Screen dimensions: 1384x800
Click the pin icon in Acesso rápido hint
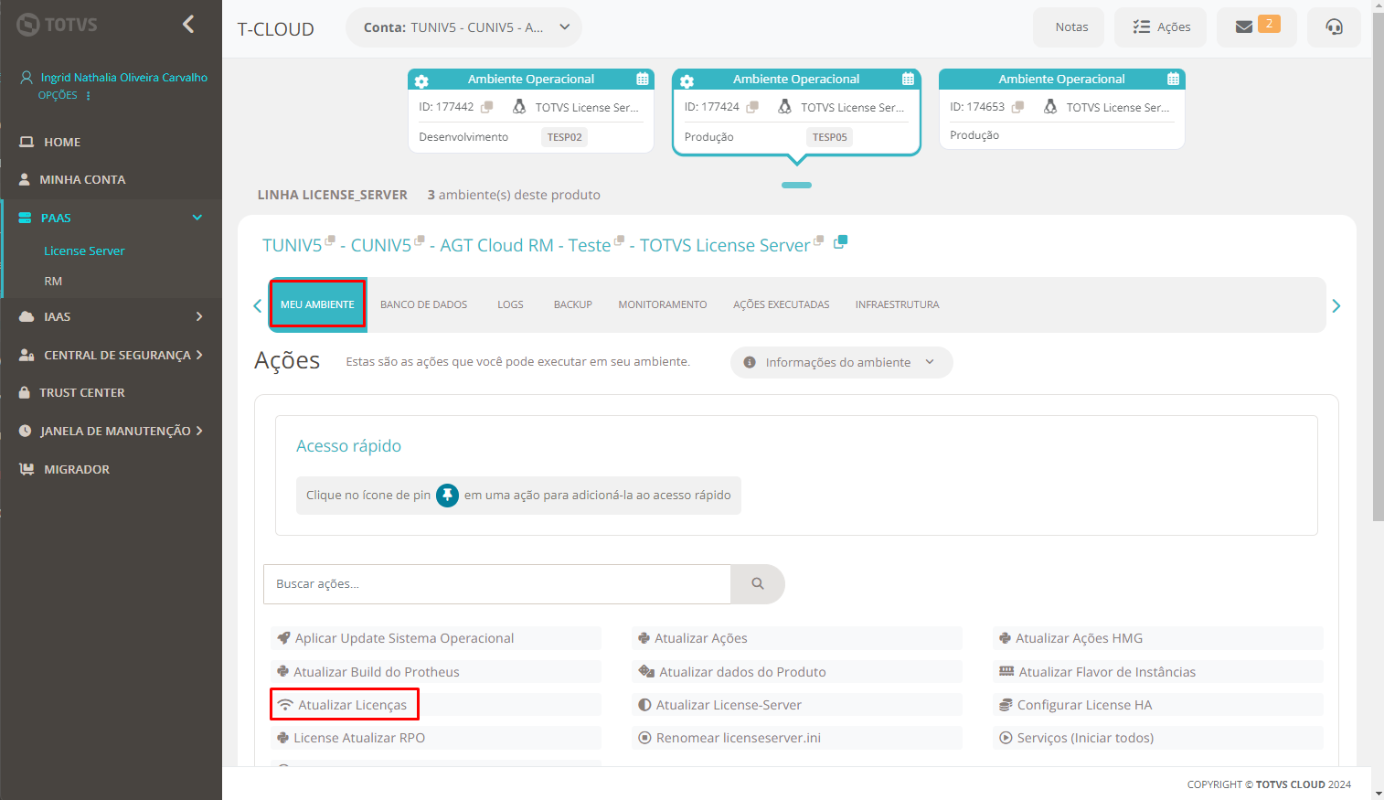point(447,496)
